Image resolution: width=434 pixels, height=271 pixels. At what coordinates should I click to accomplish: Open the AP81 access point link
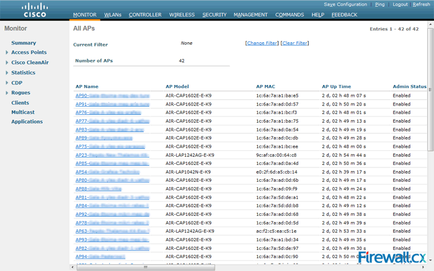click(x=112, y=198)
